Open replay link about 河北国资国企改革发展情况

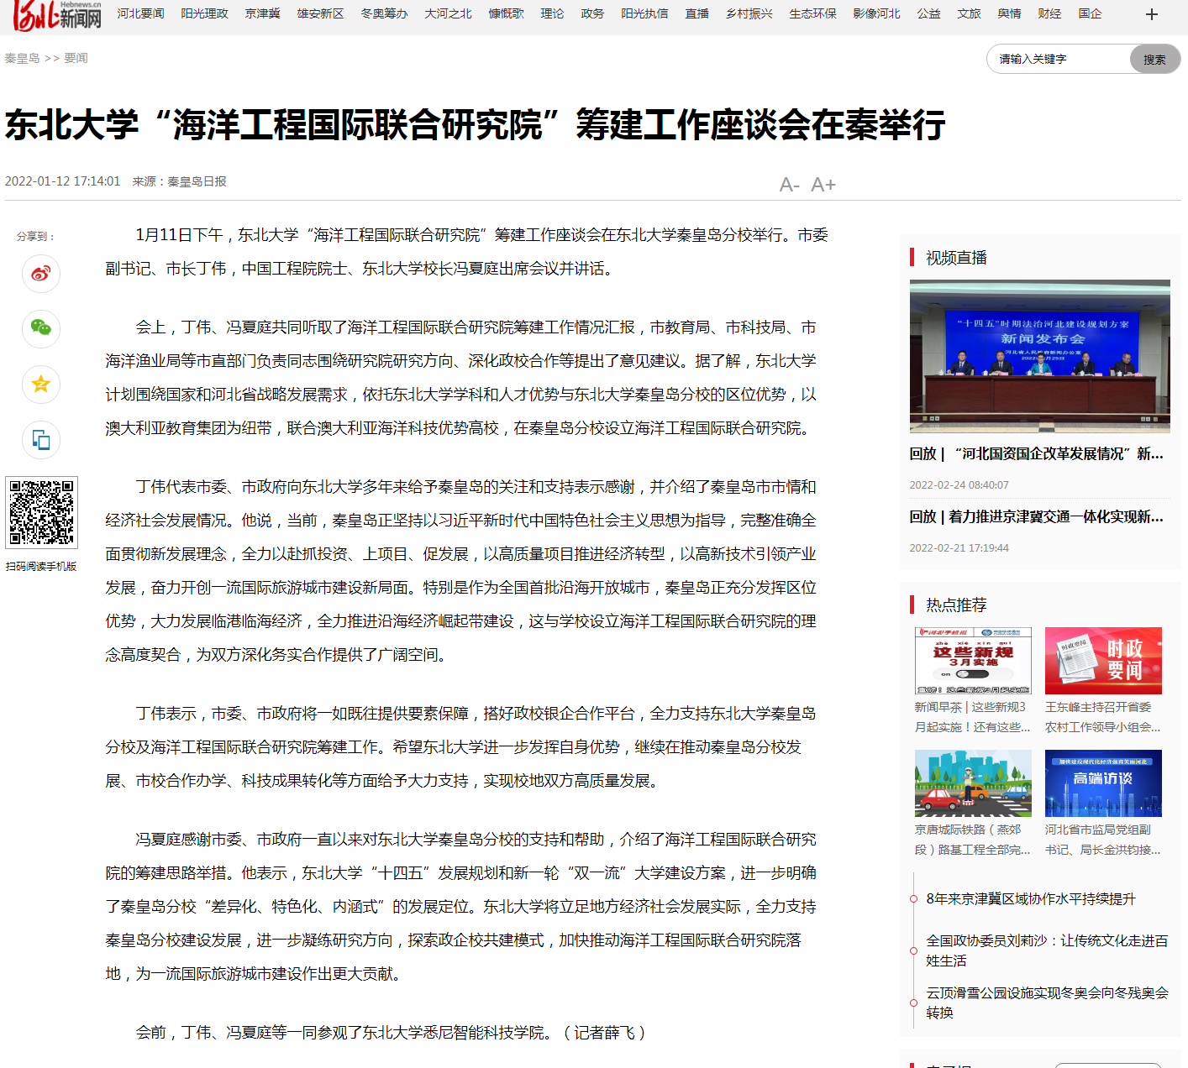(1037, 453)
